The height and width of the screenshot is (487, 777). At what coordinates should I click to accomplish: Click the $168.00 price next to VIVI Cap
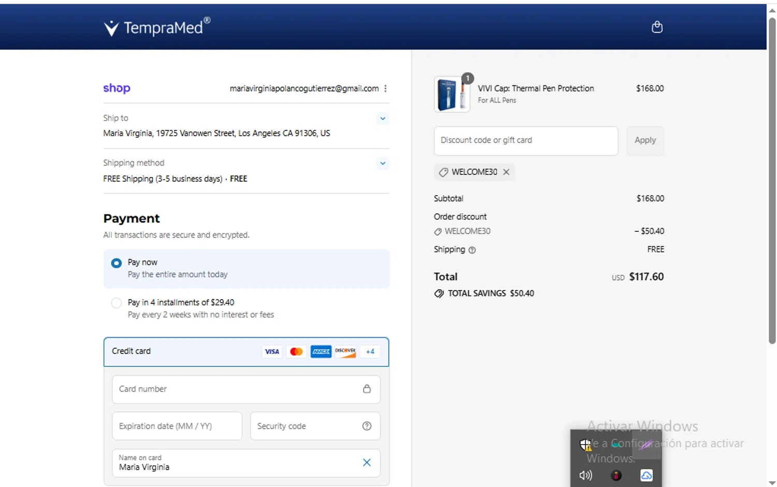tap(650, 88)
